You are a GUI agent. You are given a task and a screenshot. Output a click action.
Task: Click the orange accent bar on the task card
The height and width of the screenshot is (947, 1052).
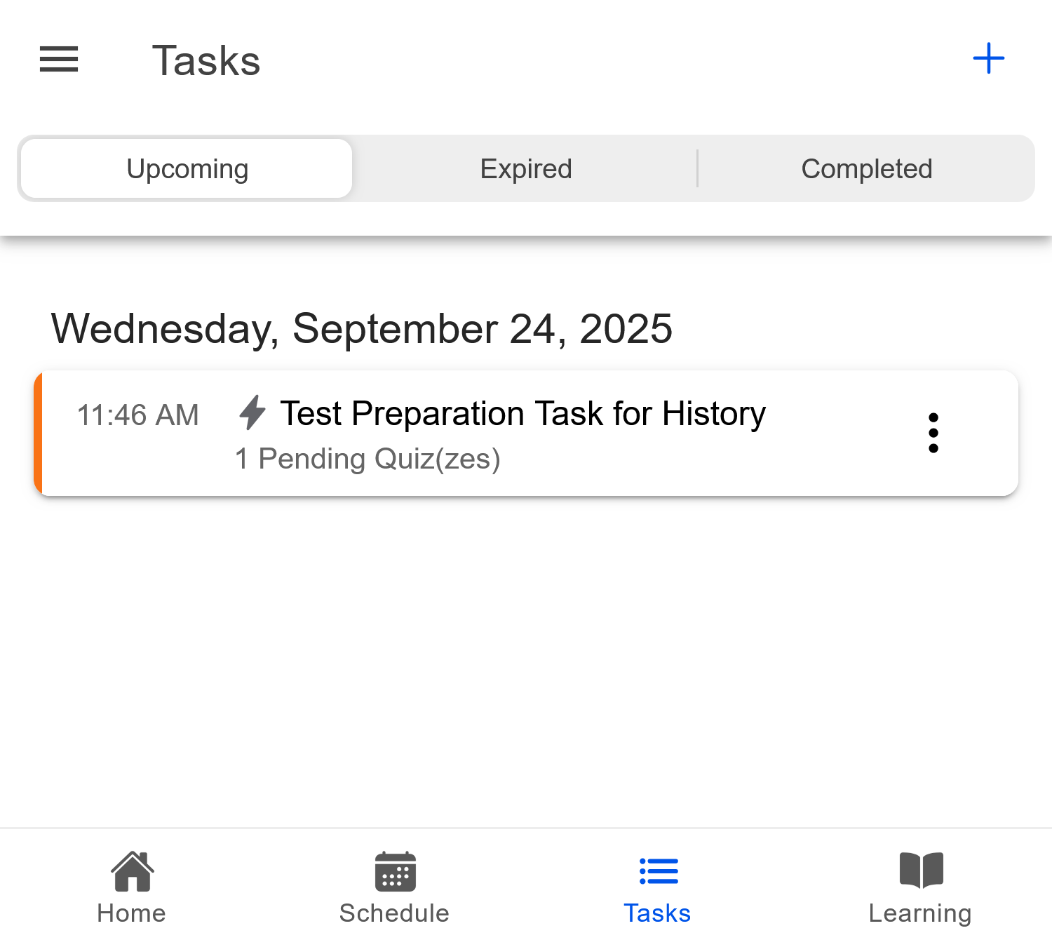click(x=39, y=431)
